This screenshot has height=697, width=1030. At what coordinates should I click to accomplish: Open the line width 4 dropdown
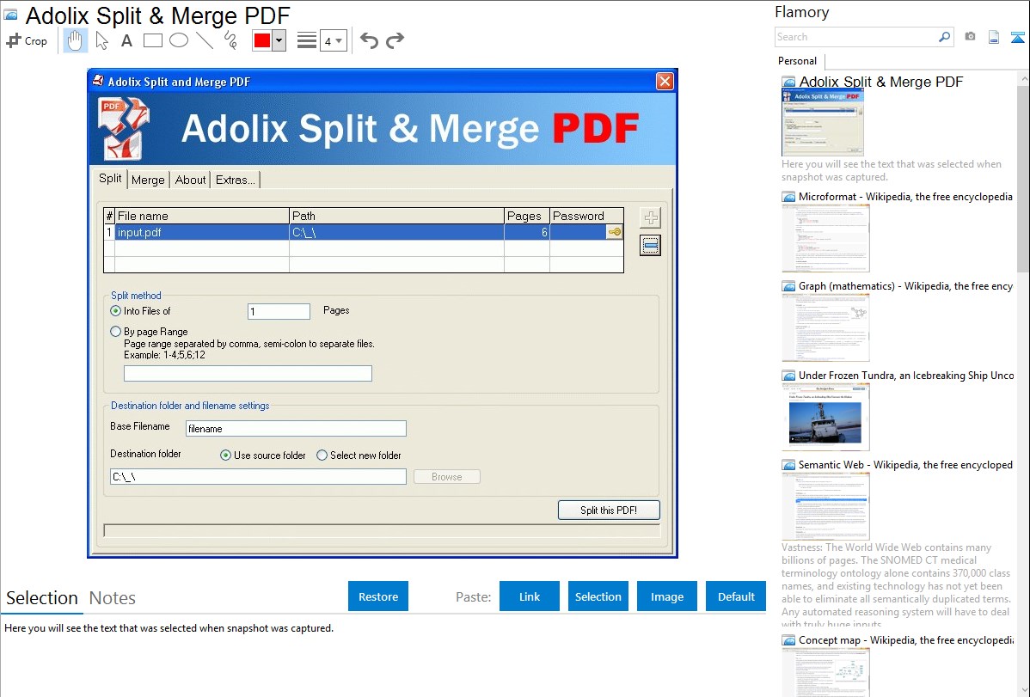click(334, 40)
